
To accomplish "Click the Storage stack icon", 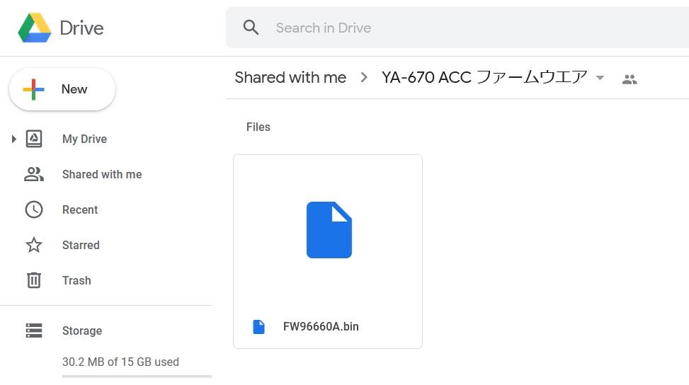I will pos(34,331).
